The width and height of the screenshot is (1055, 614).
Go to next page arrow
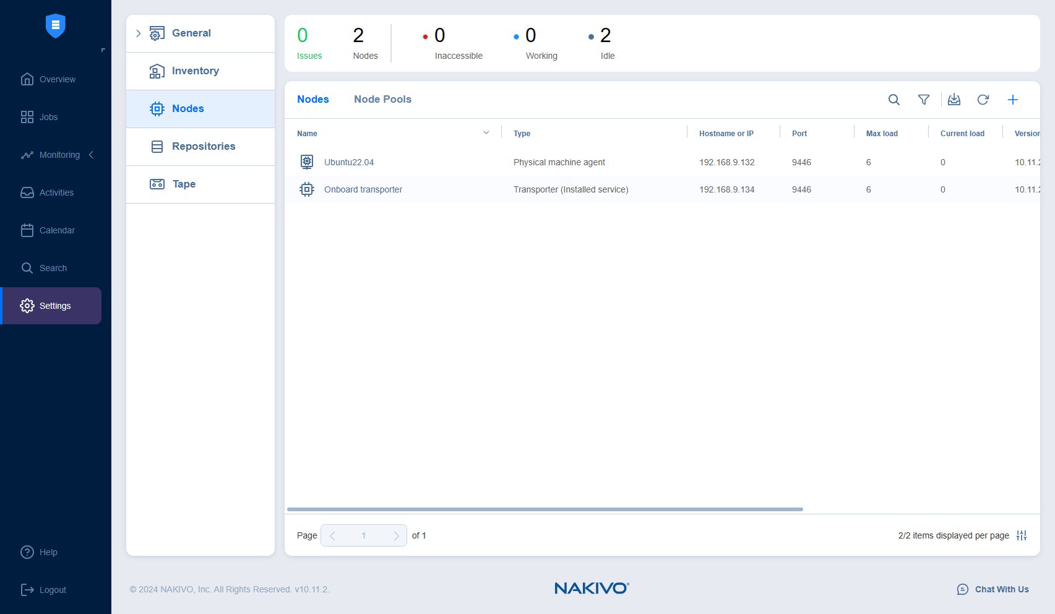(x=396, y=535)
